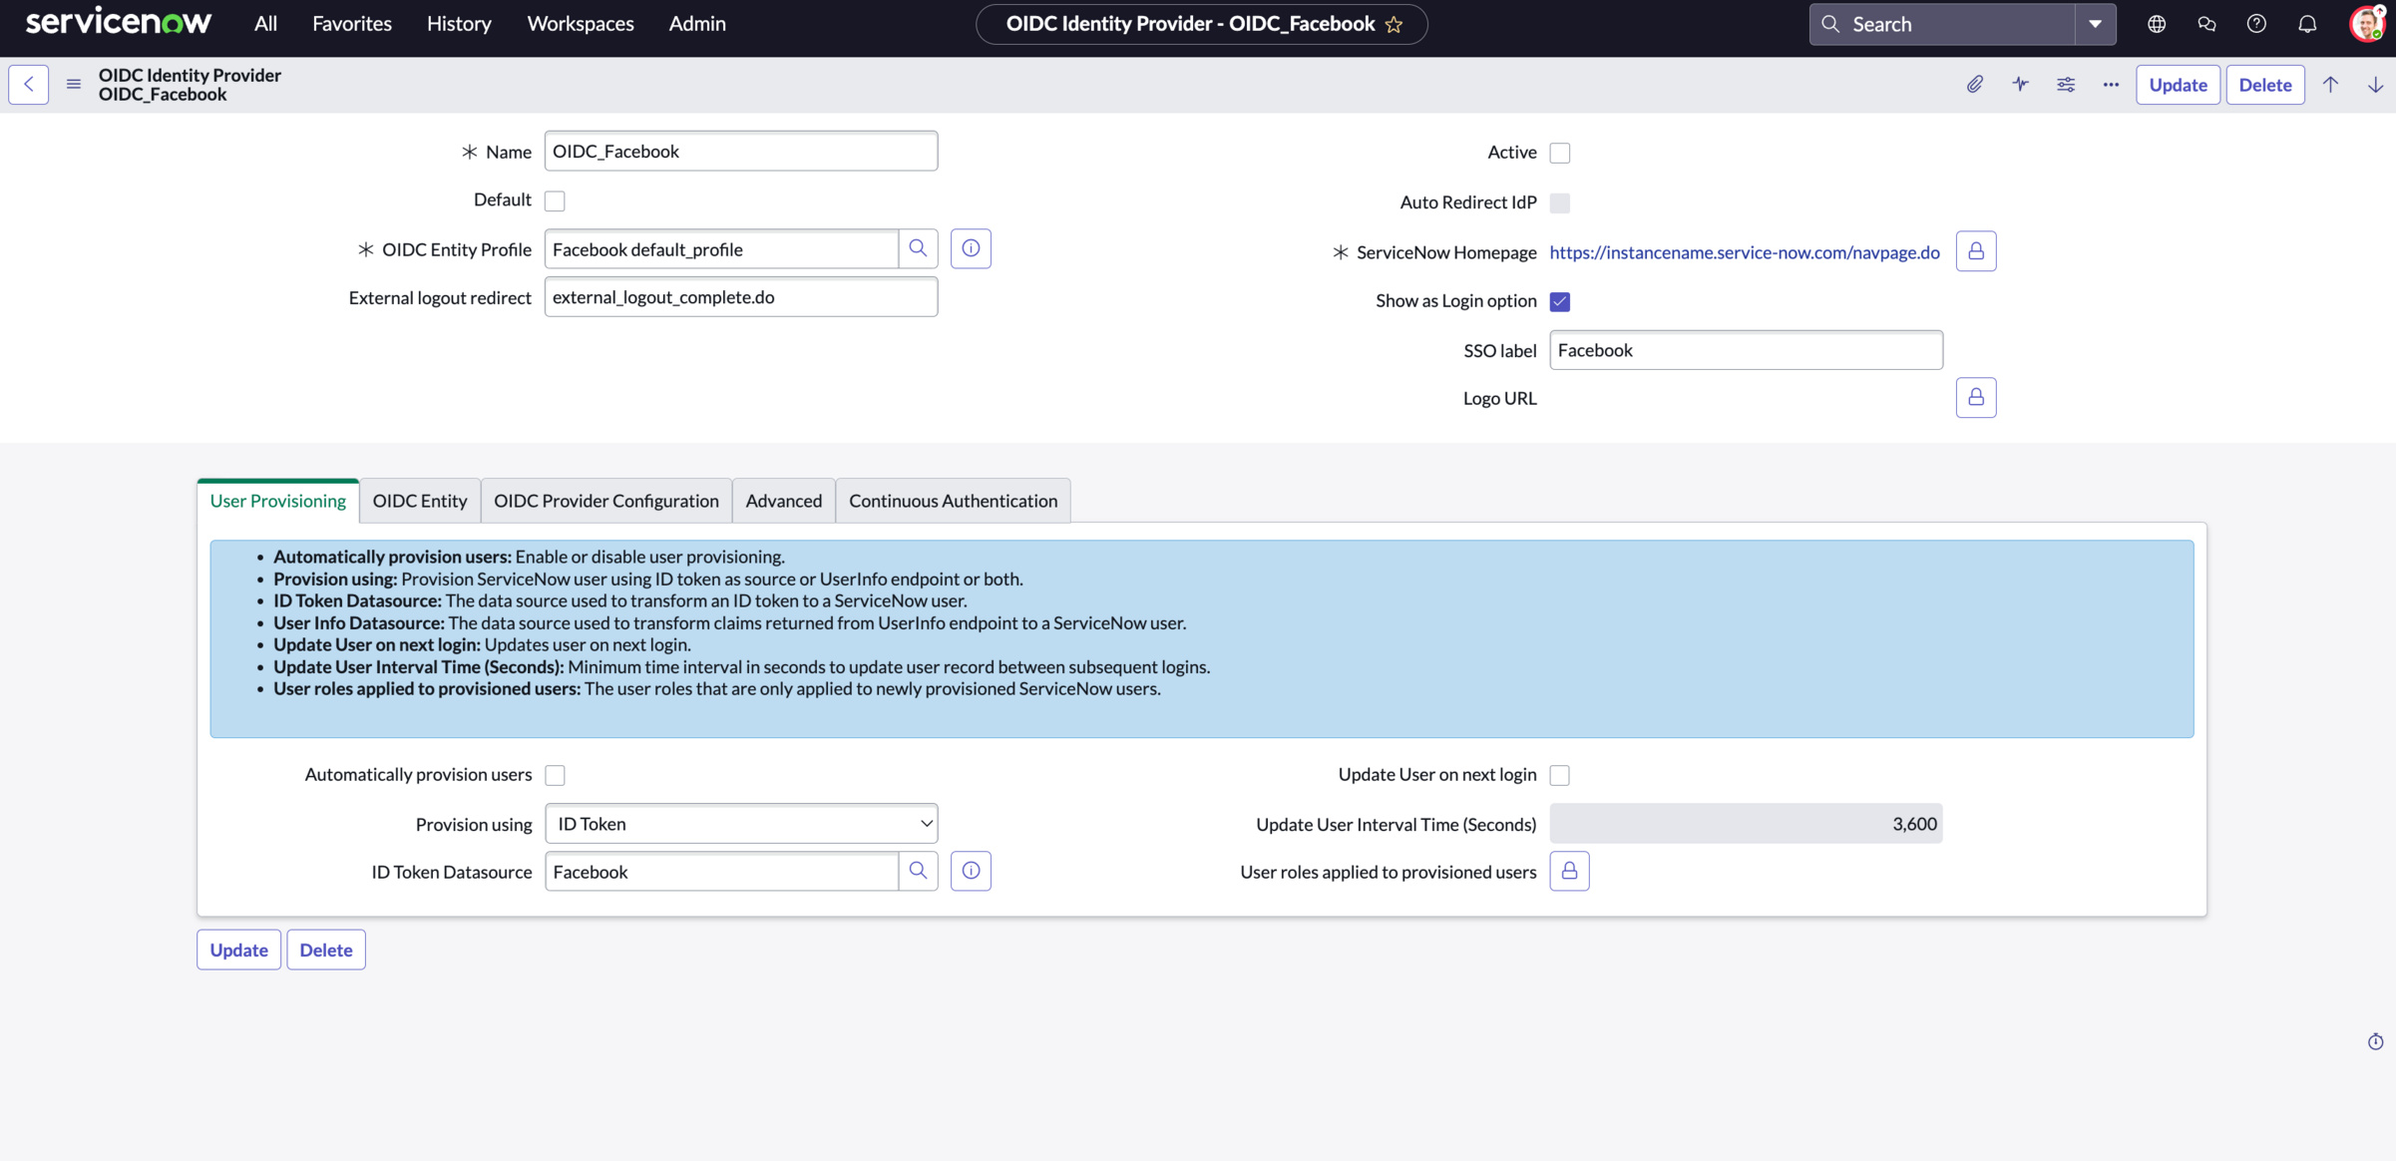
Task: Click the bottom Update button
Action: coord(239,950)
